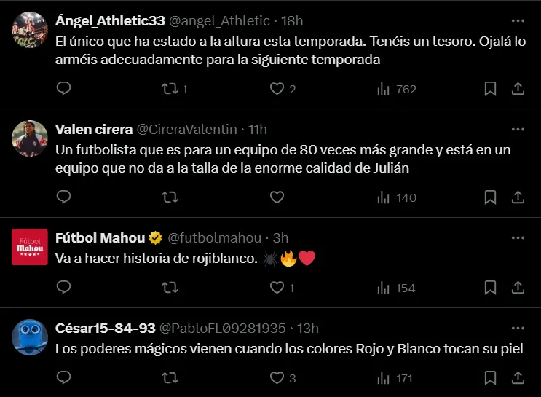
Task: Bookmark Ángel_Athletic33's tweet
Action: click(x=491, y=89)
